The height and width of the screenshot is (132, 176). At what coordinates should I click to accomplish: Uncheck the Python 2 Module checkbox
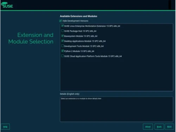[x=63, y=51]
